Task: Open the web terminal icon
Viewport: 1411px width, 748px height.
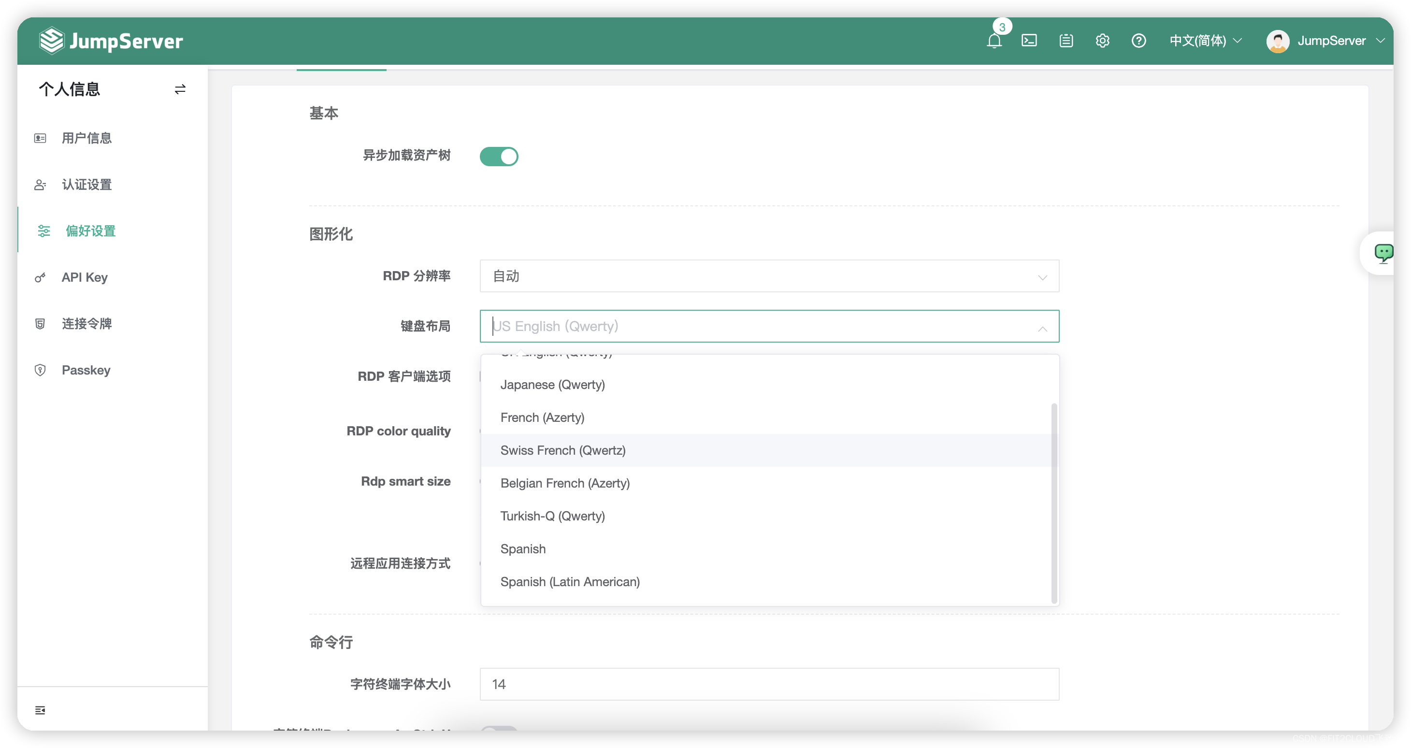Action: click(x=1029, y=41)
